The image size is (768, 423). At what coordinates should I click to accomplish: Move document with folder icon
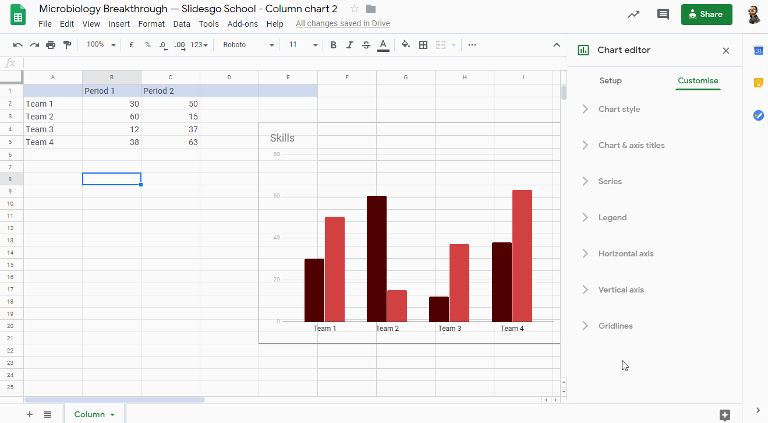(x=371, y=9)
